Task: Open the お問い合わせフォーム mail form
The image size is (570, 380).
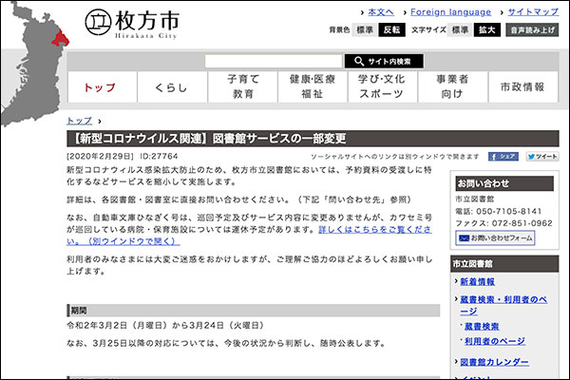Action: point(493,237)
